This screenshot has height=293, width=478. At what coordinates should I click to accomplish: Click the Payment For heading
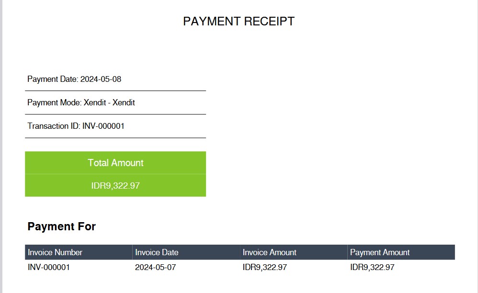click(x=61, y=226)
